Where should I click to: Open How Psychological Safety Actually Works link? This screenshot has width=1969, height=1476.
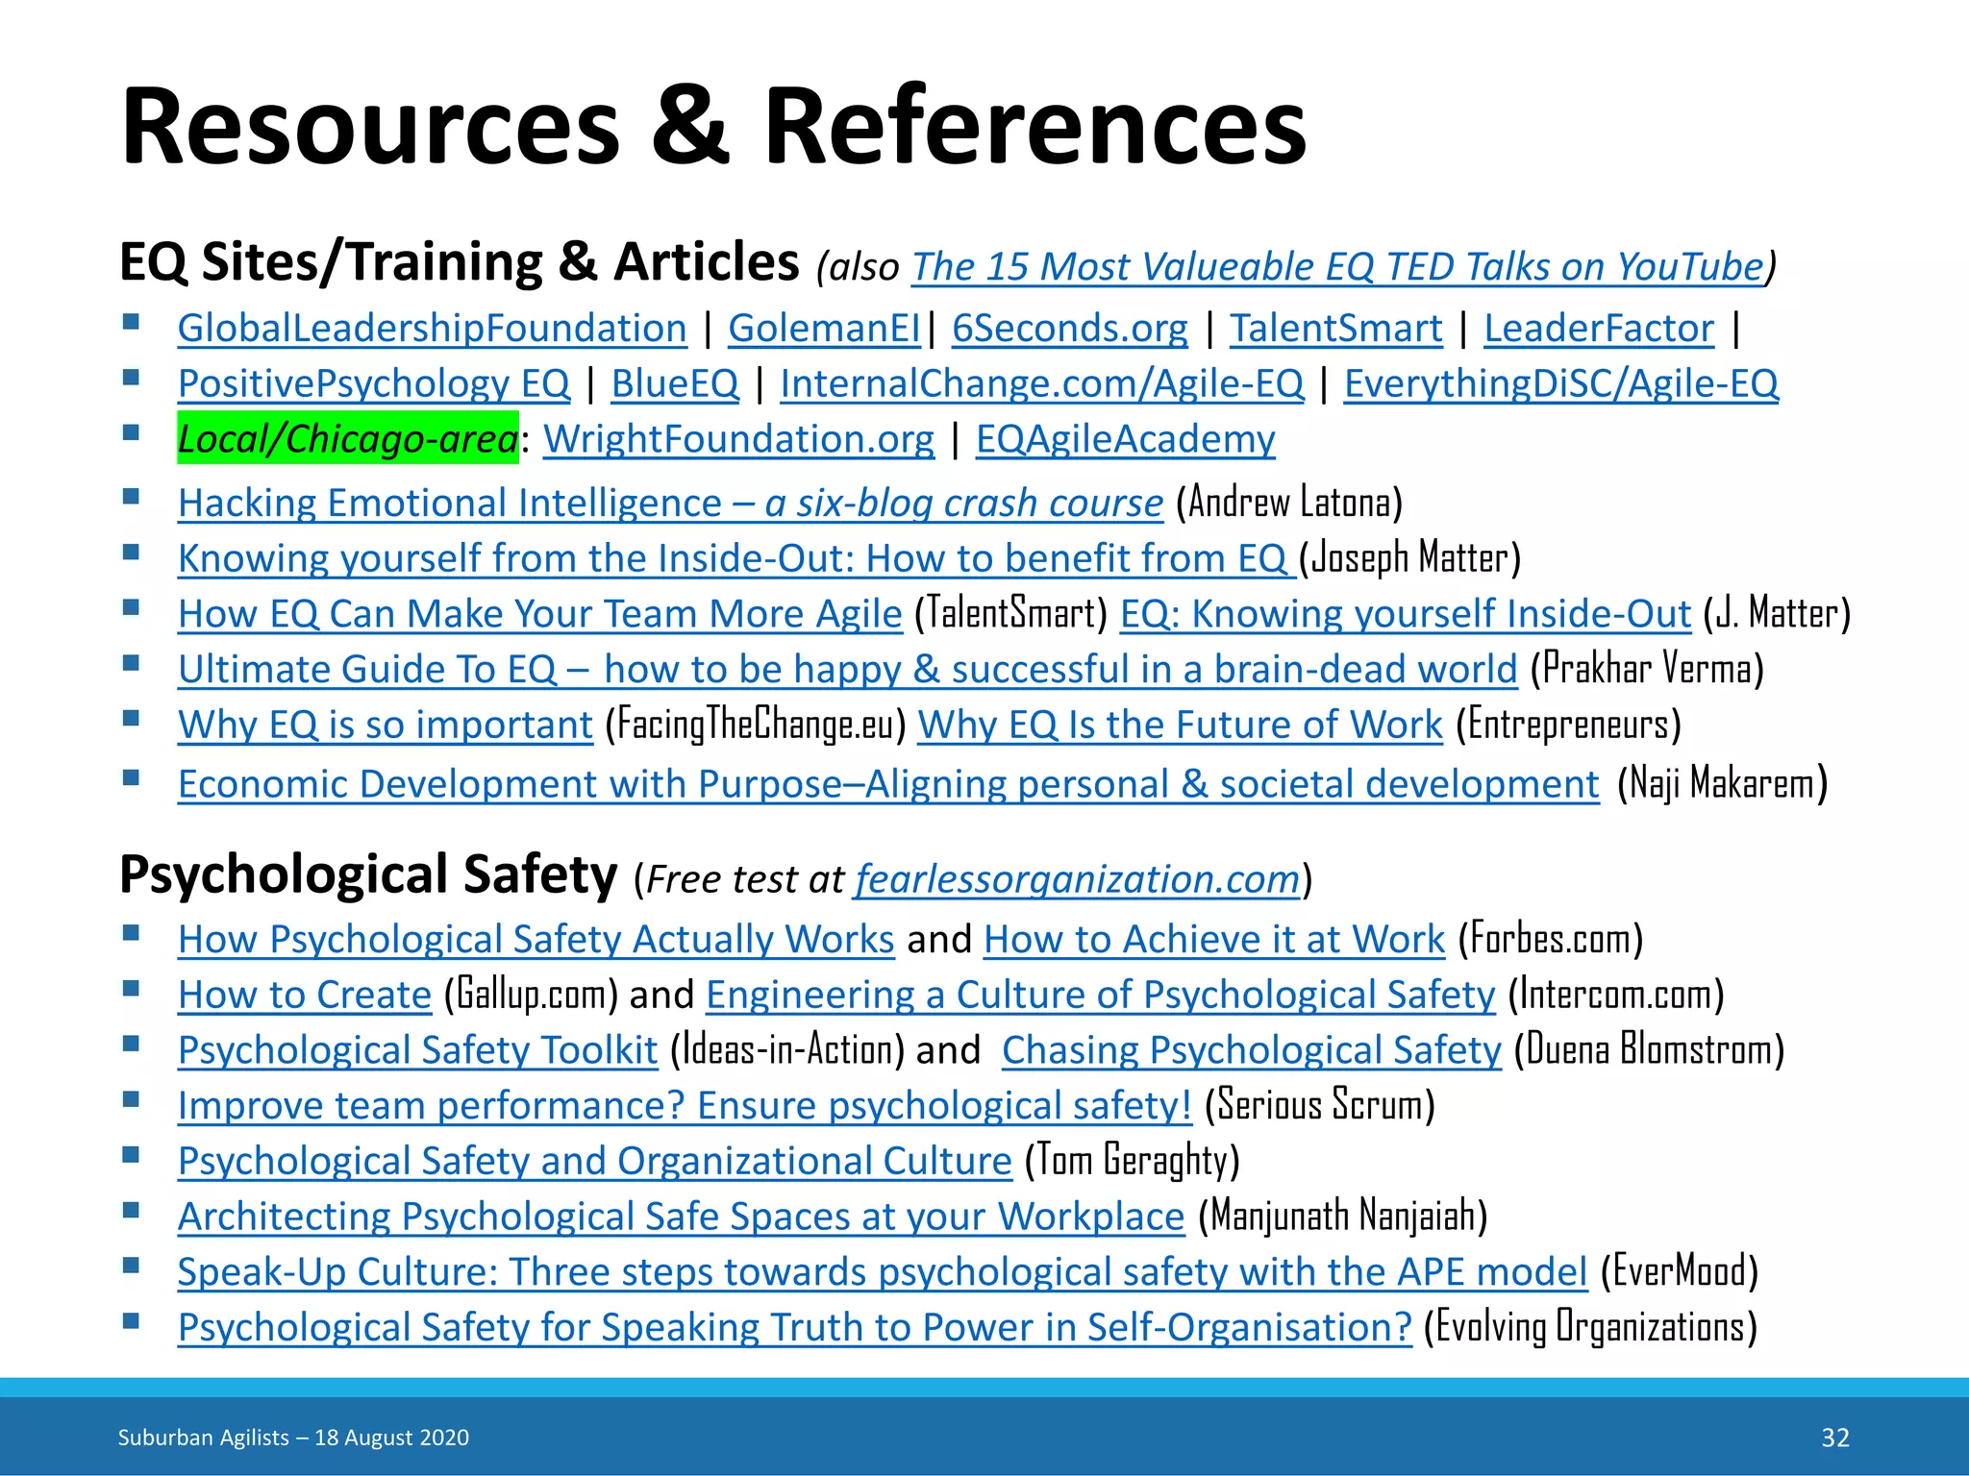click(x=536, y=939)
